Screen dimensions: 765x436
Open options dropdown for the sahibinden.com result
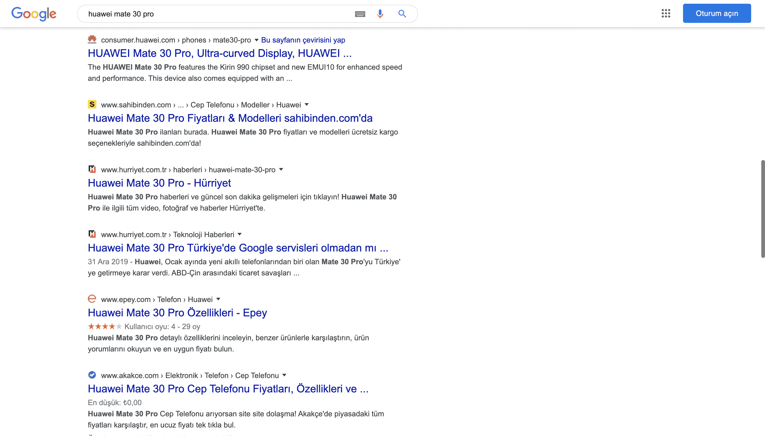click(x=307, y=104)
